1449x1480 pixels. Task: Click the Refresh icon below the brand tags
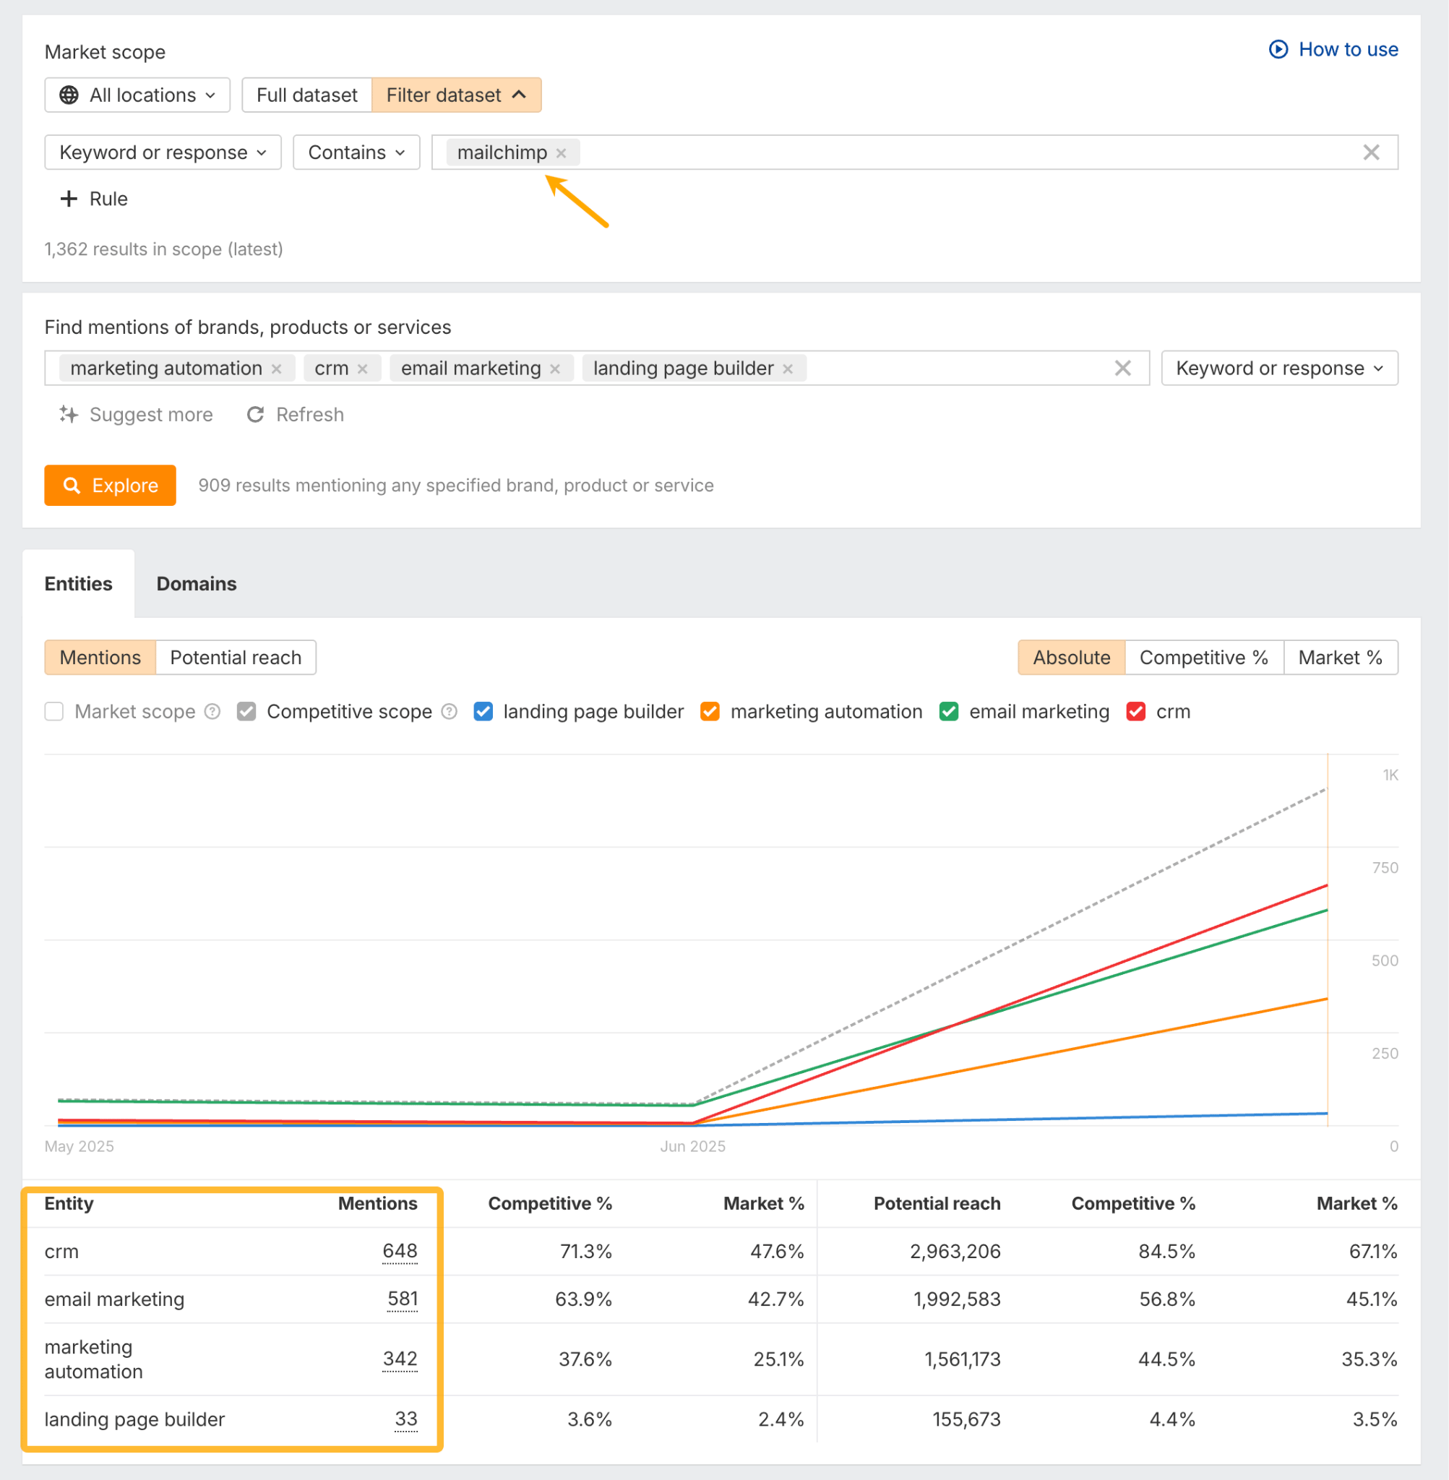(x=257, y=415)
